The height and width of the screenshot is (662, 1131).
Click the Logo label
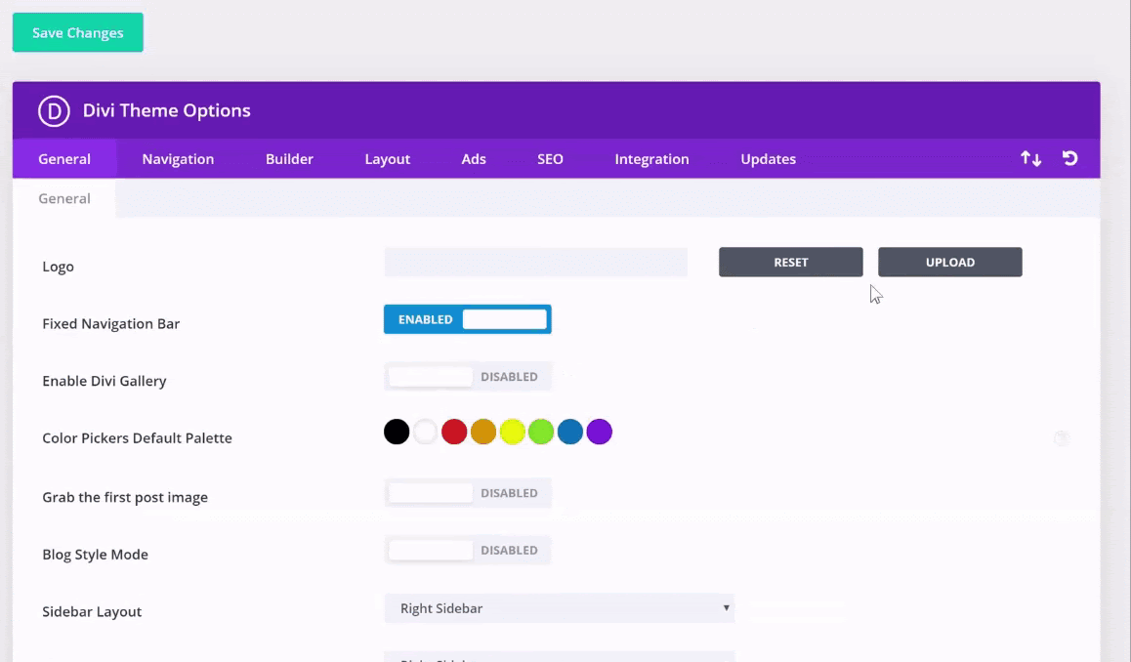[58, 267]
